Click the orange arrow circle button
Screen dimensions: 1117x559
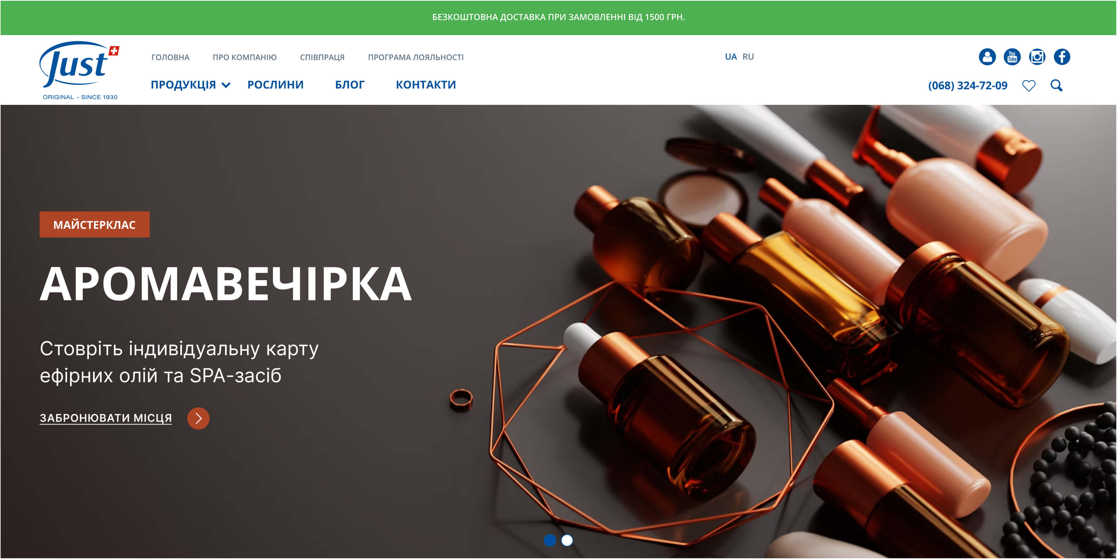pyautogui.click(x=198, y=418)
